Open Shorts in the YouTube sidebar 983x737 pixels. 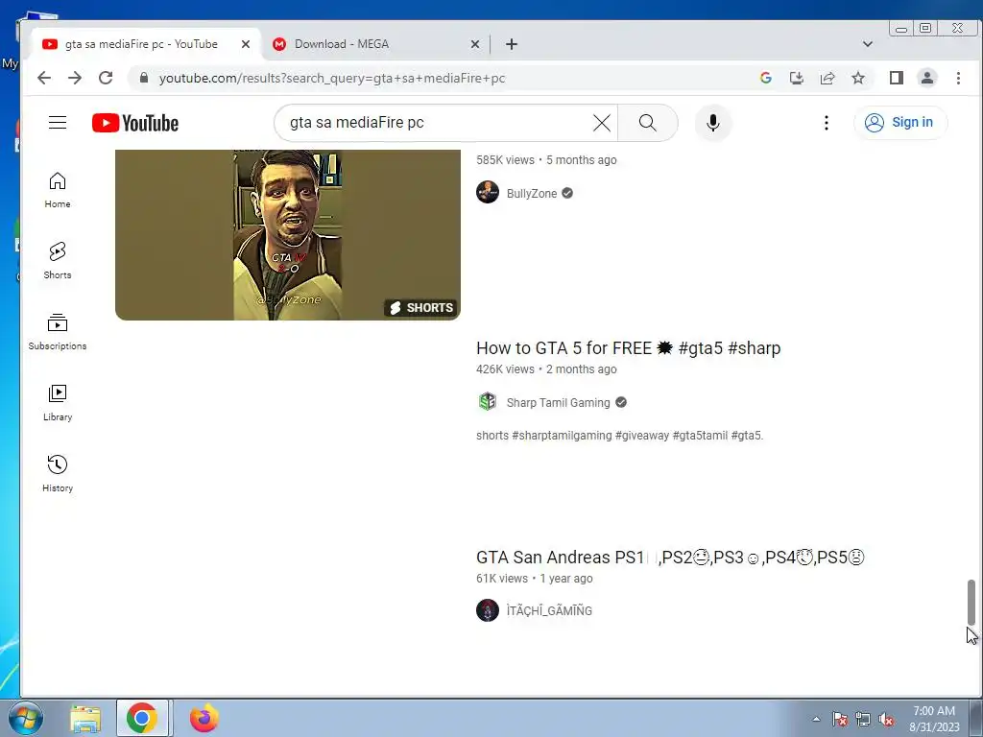[58, 261]
